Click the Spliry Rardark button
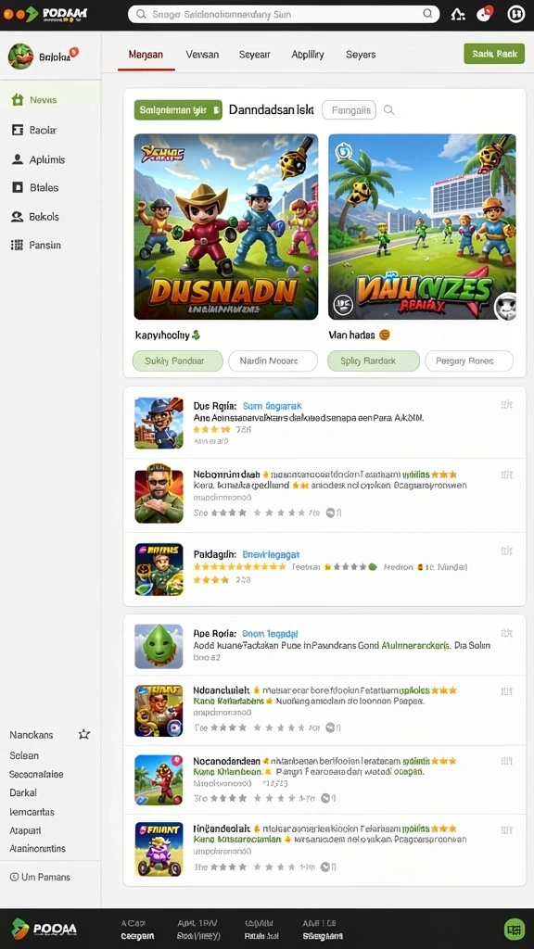 [374, 361]
